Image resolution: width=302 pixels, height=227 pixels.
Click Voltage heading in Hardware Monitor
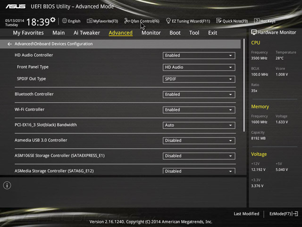[259, 154]
